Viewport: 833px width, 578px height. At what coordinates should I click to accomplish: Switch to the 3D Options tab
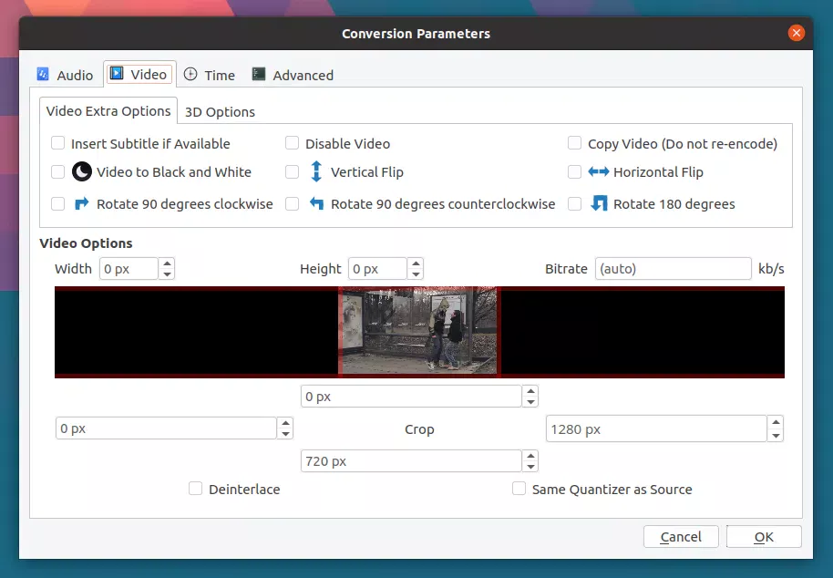219,111
